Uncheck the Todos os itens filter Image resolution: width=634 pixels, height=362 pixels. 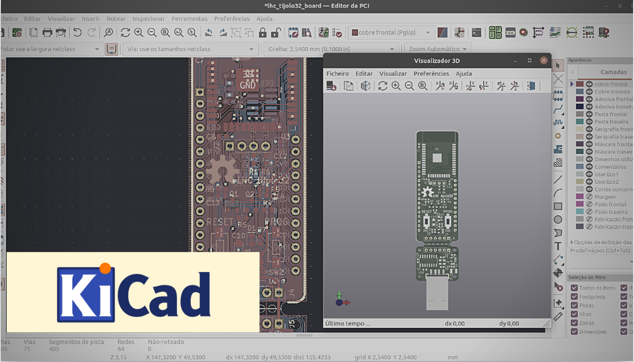point(574,288)
